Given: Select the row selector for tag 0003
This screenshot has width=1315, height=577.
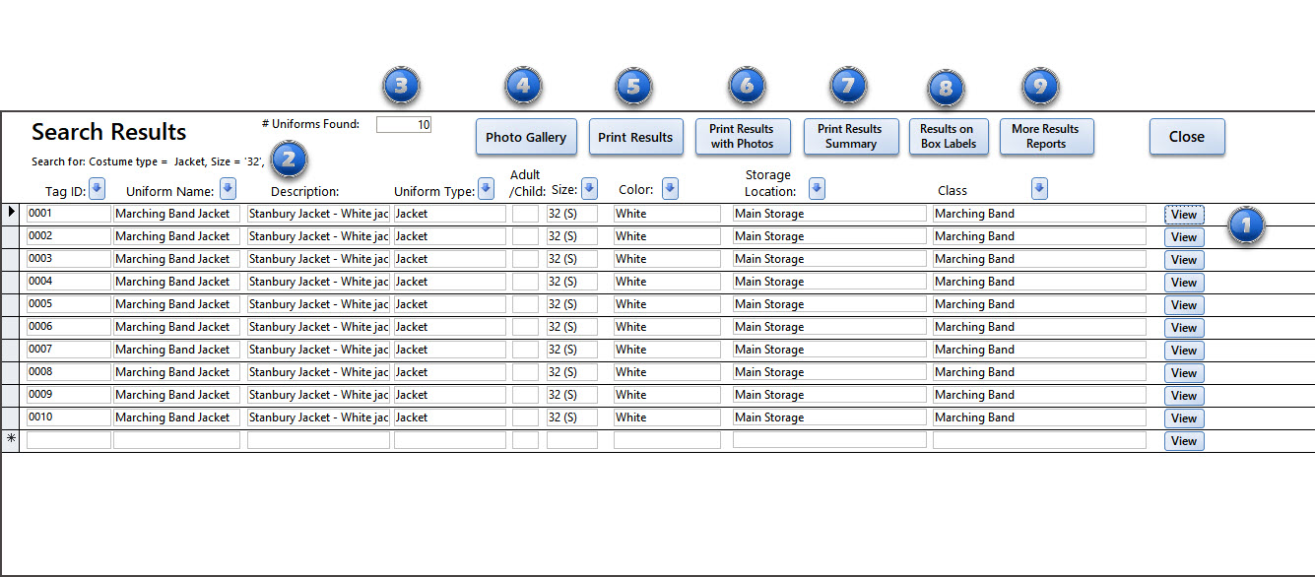Looking at the screenshot, I should tap(12, 259).
